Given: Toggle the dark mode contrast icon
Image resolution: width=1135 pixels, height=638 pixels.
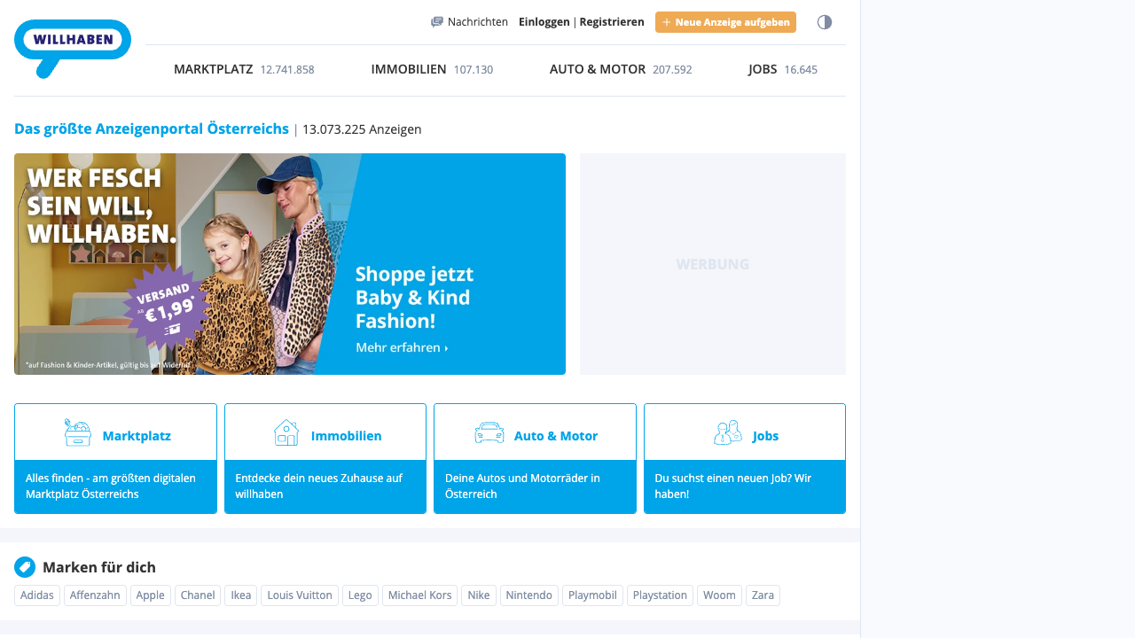Looking at the screenshot, I should point(825,22).
